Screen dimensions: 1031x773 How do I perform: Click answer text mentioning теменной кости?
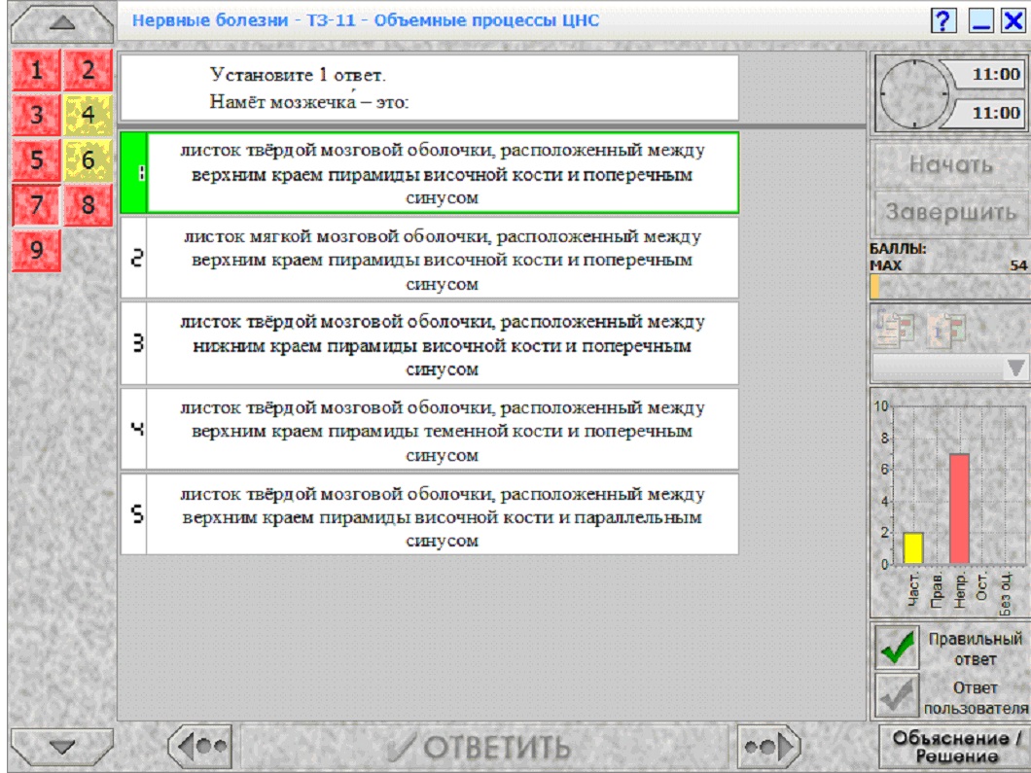pyautogui.click(x=442, y=431)
